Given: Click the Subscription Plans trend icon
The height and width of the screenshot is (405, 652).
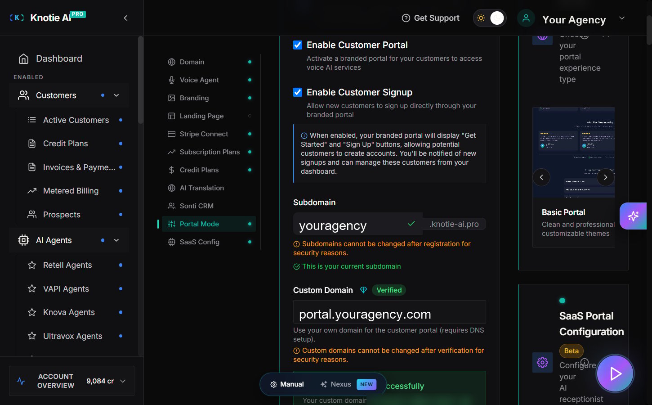Looking at the screenshot, I should coord(171,152).
